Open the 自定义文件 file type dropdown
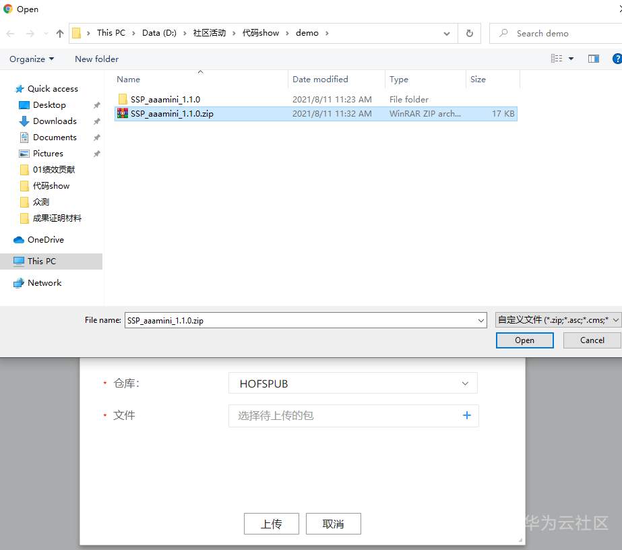The height and width of the screenshot is (550, 622). 558,320
